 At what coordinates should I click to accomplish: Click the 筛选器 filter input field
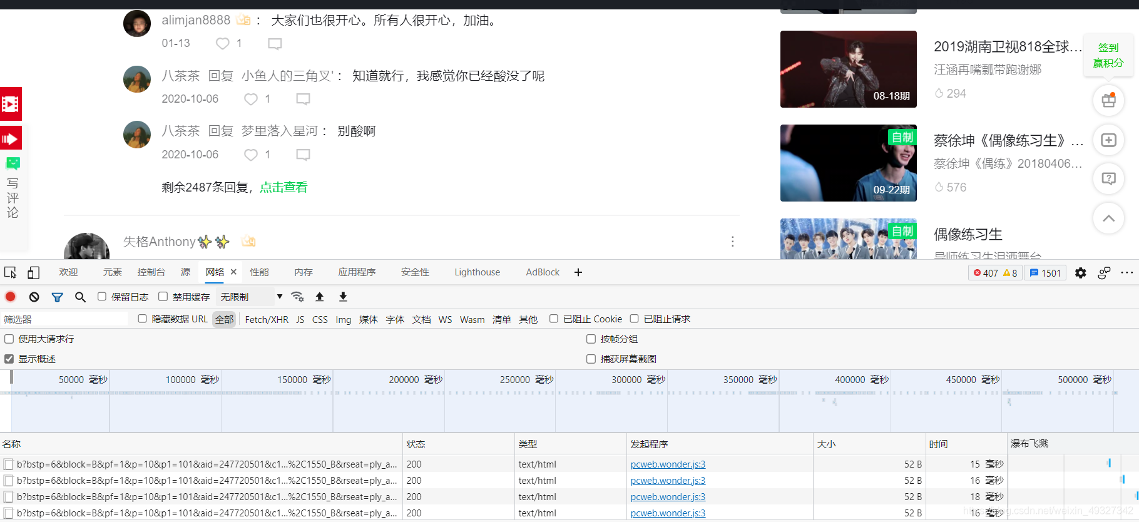click(x=64, y=319)
